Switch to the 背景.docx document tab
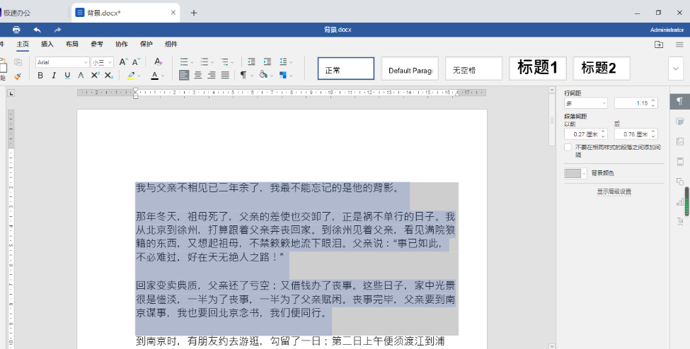Screen dimensions: 690x349 125,13
